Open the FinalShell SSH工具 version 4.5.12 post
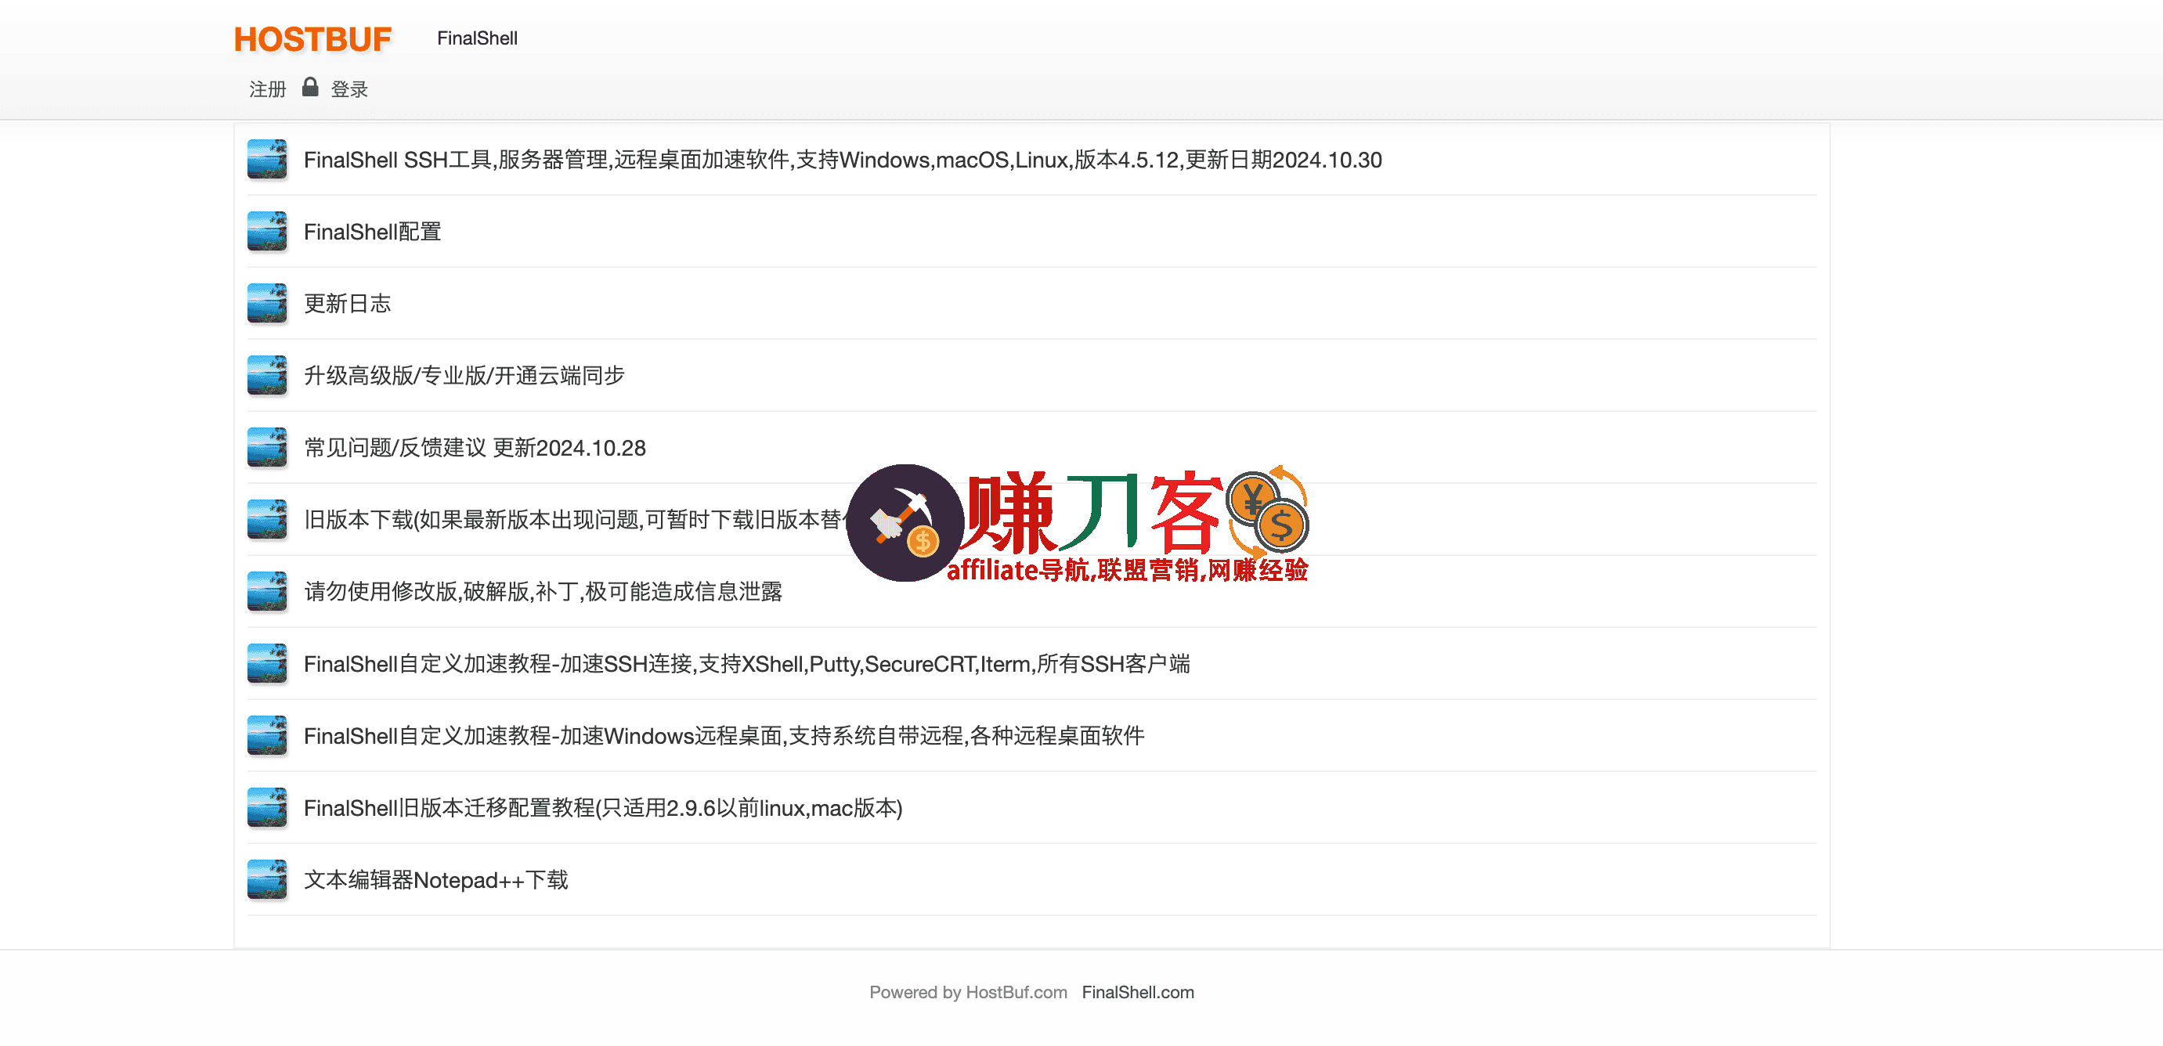The width and height of the screenshot is (2163, 1046). [842, 160]
